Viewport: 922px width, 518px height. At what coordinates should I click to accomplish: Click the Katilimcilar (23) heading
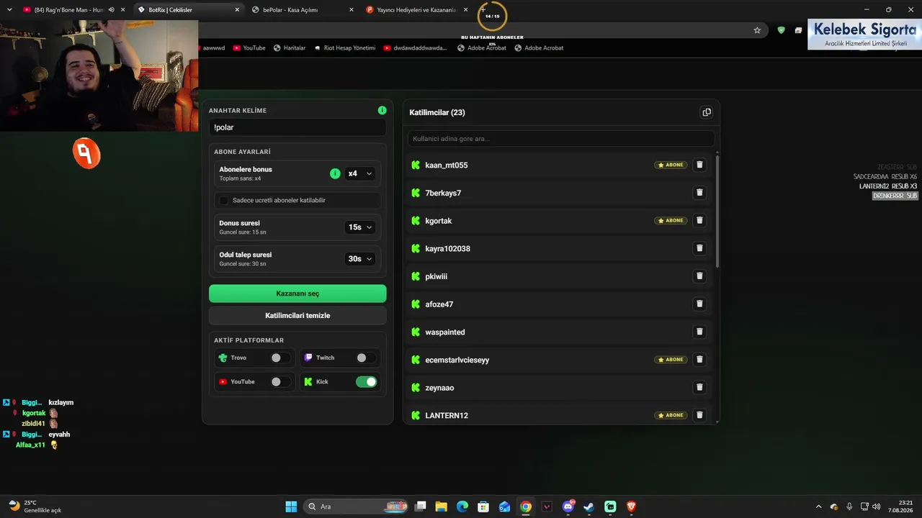(x=437, y=112)
